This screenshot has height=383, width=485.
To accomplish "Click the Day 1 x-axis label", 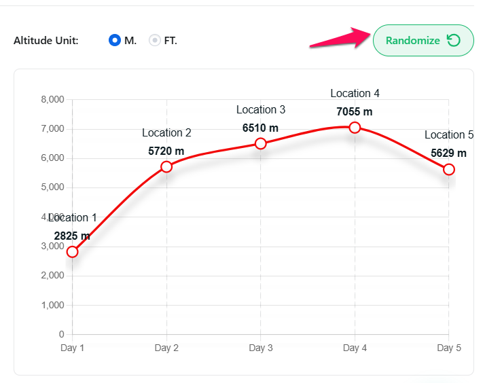I will (73, 348).
